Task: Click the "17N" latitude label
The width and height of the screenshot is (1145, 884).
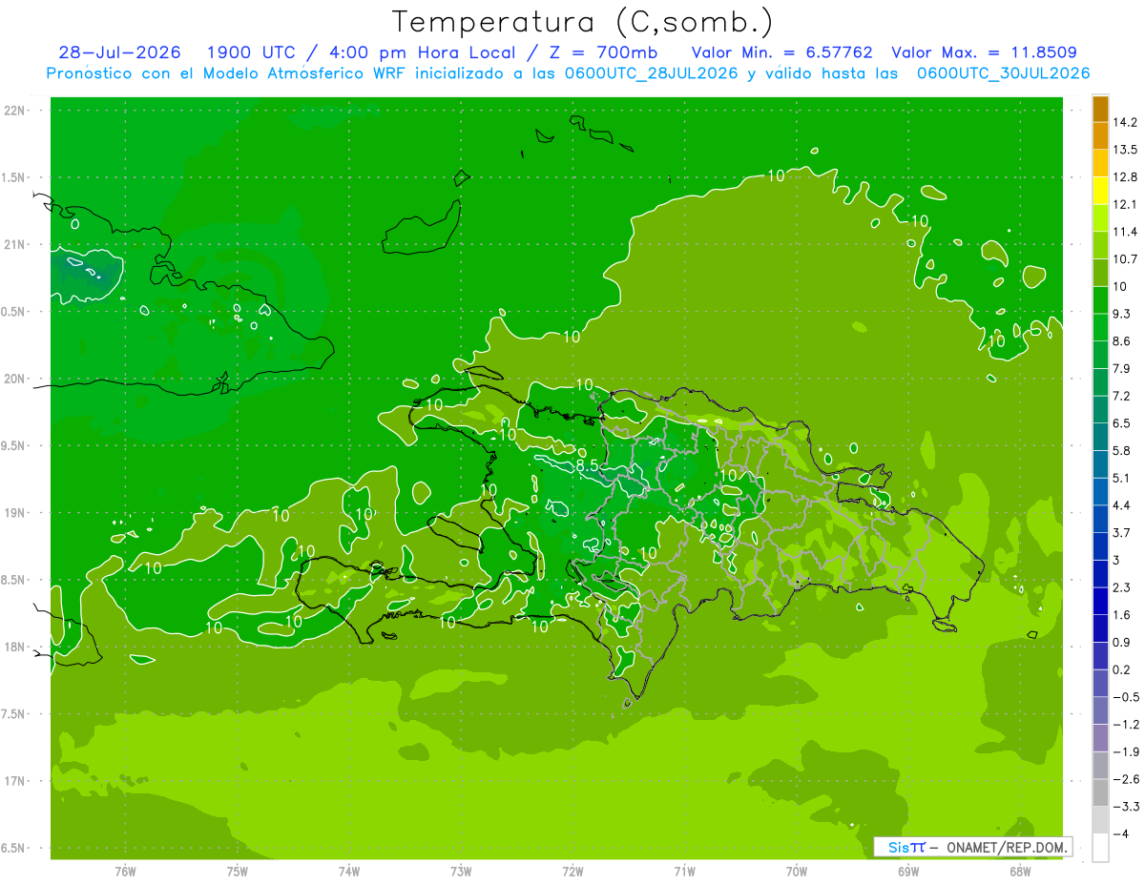Action: click(x=14, y=781)
